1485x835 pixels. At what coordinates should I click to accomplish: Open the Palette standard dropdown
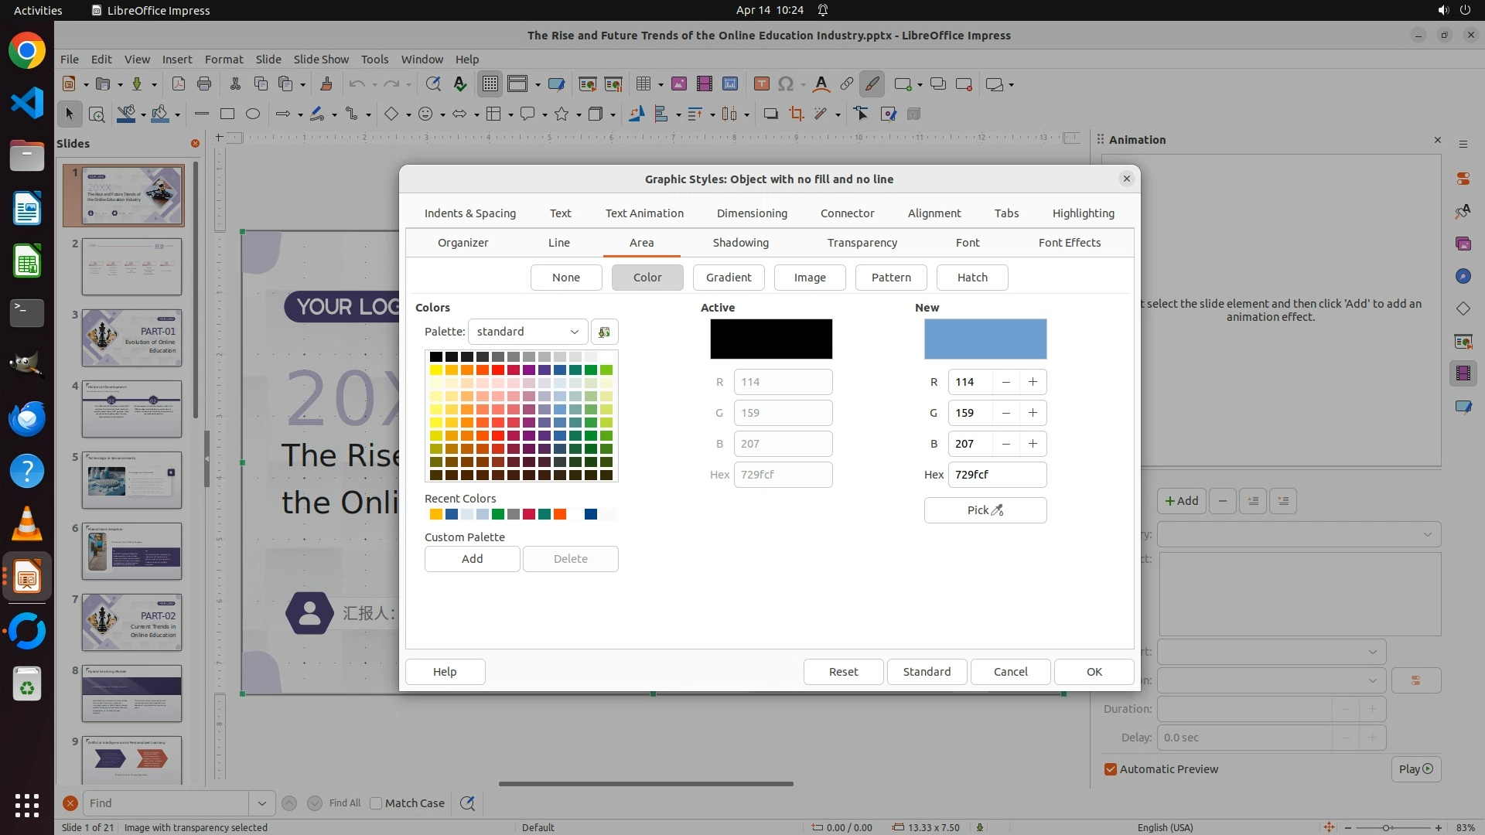(x=527, y=332)
